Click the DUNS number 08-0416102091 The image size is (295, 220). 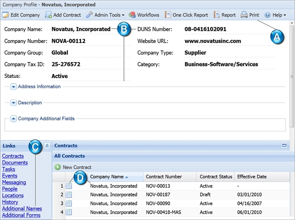coord(205,29)
